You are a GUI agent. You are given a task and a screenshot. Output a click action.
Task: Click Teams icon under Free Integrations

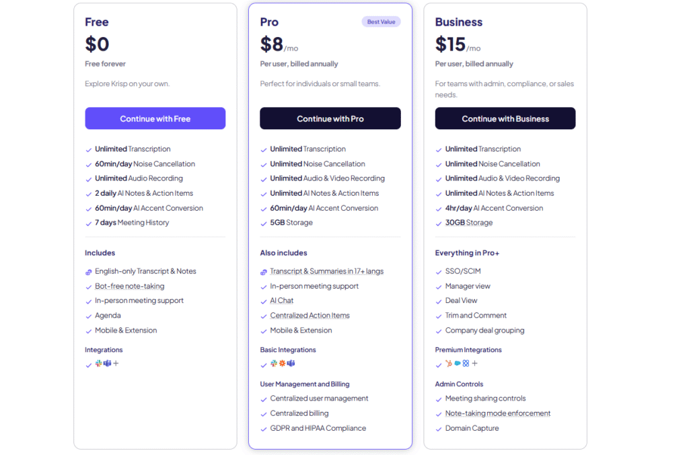tap(107, 363)
